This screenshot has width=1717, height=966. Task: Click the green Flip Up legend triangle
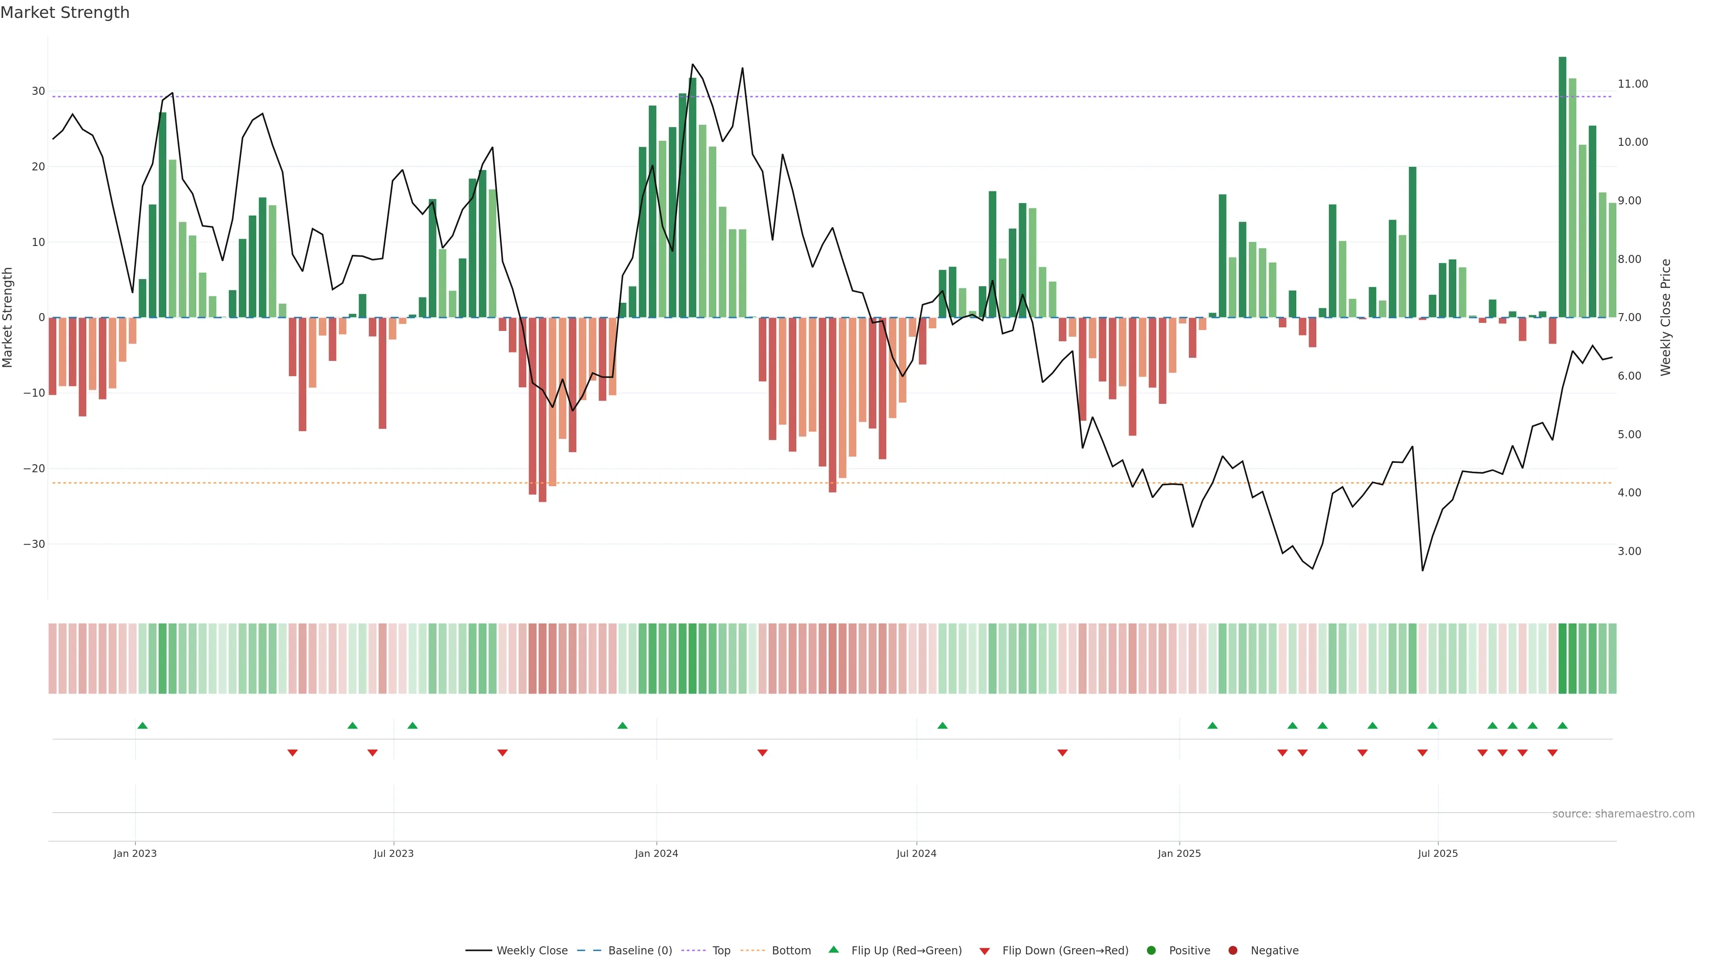[x=833, y=949]
